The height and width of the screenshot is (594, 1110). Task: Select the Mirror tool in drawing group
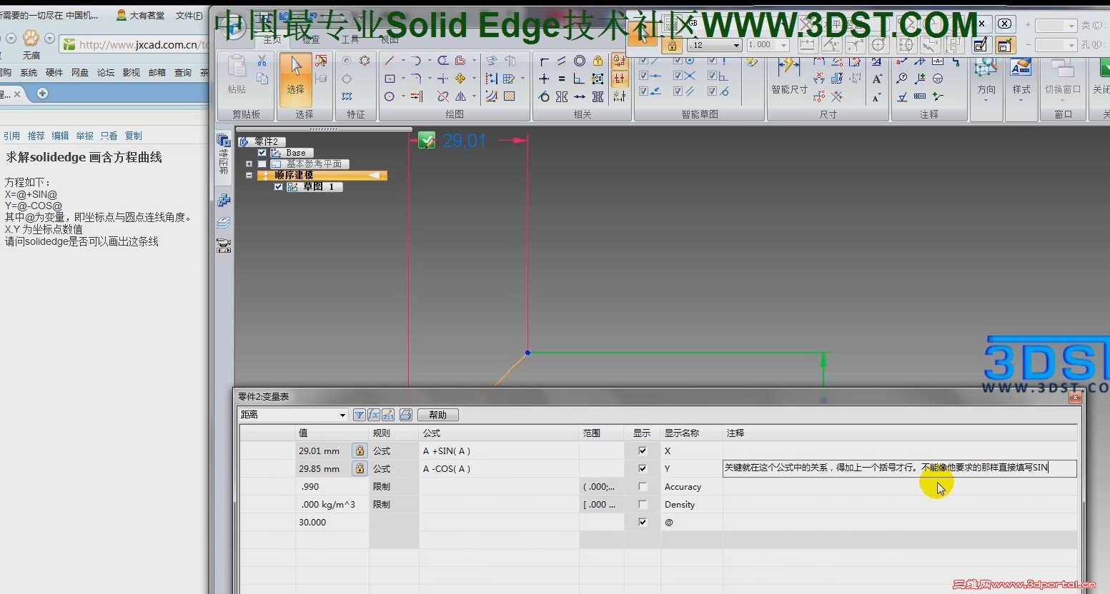coord(461,96)
